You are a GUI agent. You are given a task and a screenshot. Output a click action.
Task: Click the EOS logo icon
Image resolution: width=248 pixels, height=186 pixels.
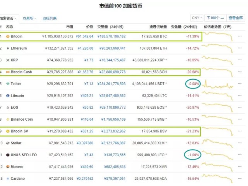tap(8, 108)
